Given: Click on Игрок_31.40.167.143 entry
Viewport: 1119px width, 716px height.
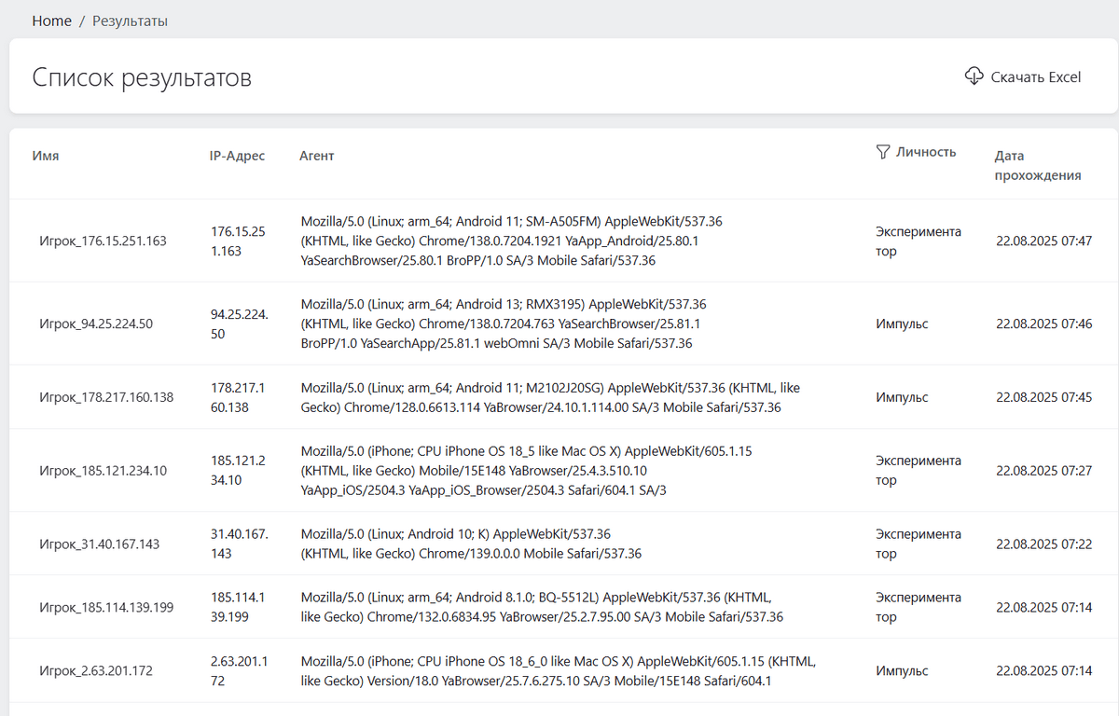Looking at the screenshot, I should [99, 544].
